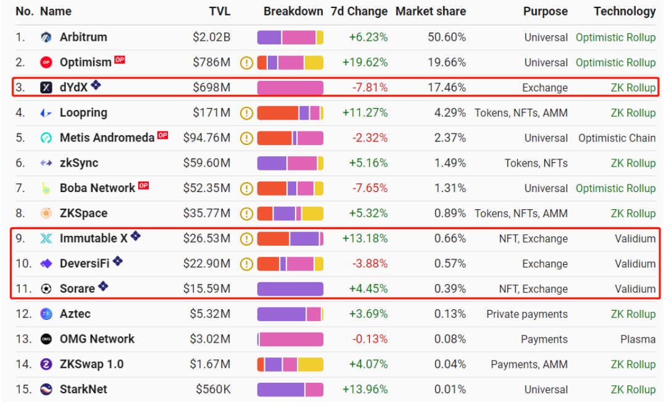Select the Purpose column header

(546, 12)
